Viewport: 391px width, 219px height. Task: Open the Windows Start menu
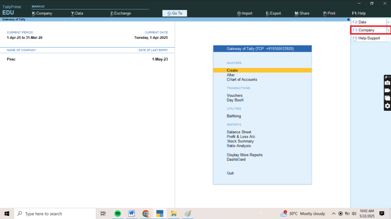click(x=7, y=214)
